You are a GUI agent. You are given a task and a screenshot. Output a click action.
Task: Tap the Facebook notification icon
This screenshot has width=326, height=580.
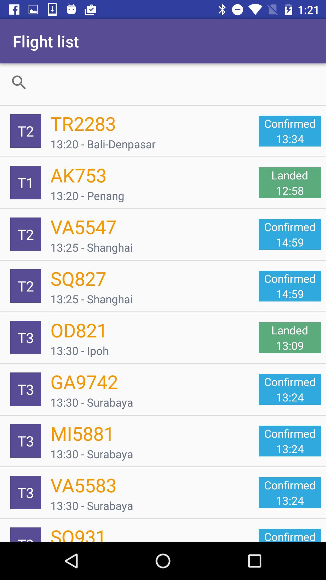click(x=14, y=10)
